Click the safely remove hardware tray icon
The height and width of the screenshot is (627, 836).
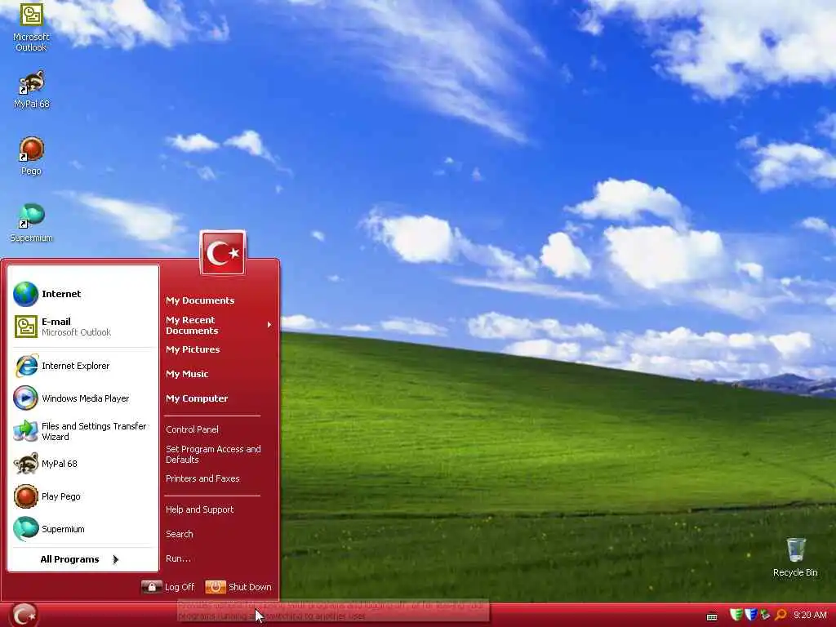pyautogui.click(x=766, y=615)
